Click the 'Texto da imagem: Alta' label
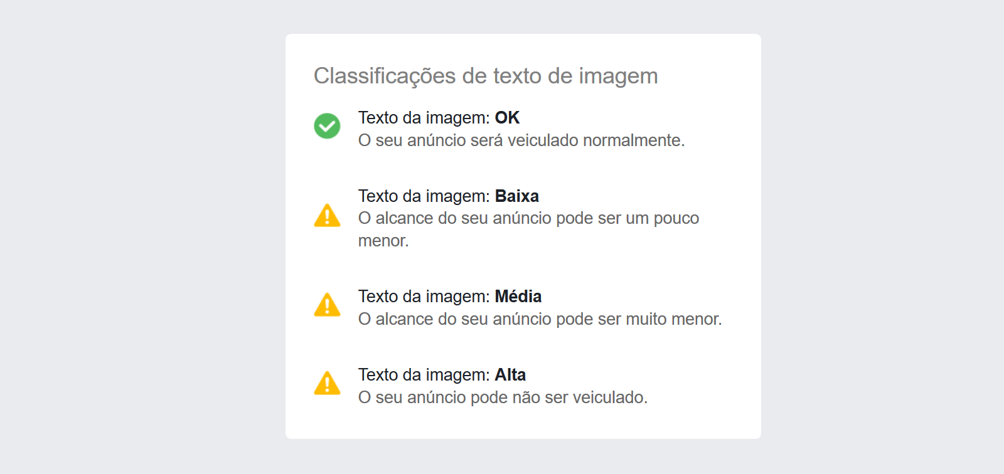The width and height of the screenshot is (1004, 474). click(442, 375)
